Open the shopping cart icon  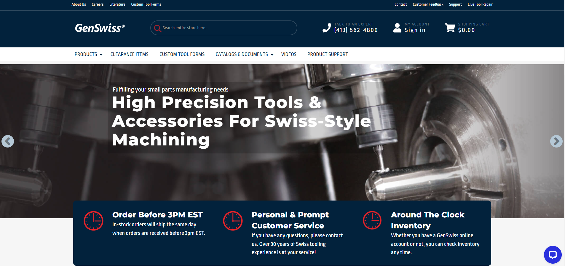tap(450, 28)
